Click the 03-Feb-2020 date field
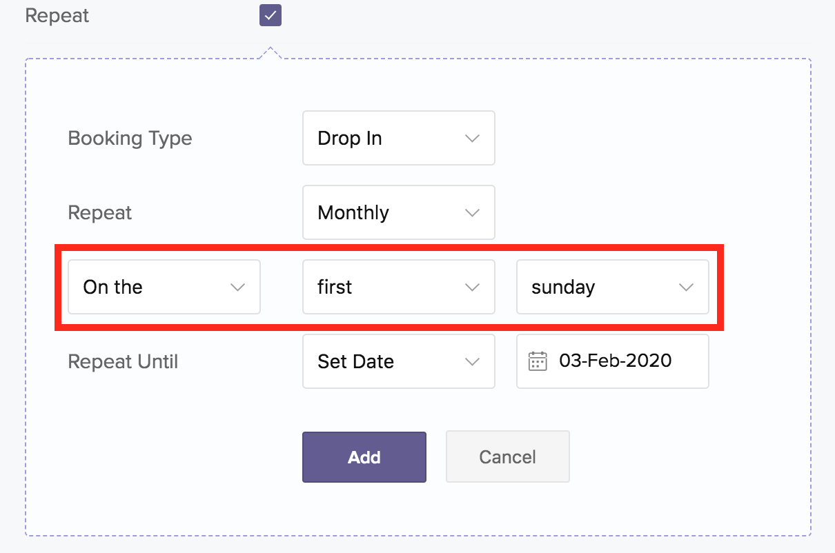Image resolution: width=835 pixels, height=553 pixels. tap(616, 361)
